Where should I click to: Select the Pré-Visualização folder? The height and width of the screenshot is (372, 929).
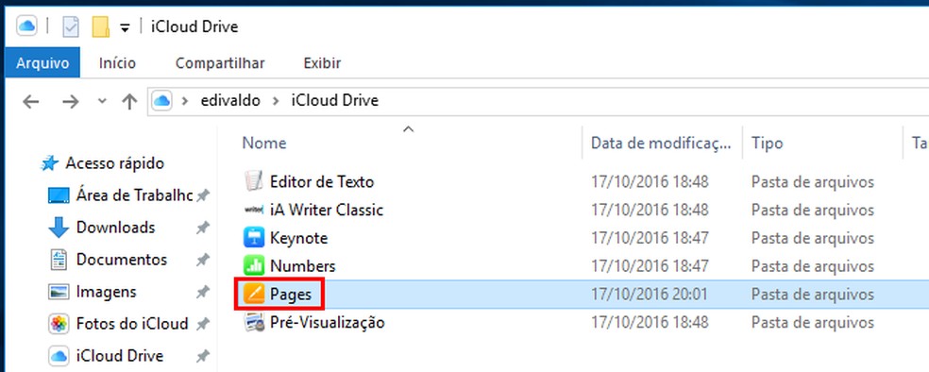click(327, 323)
